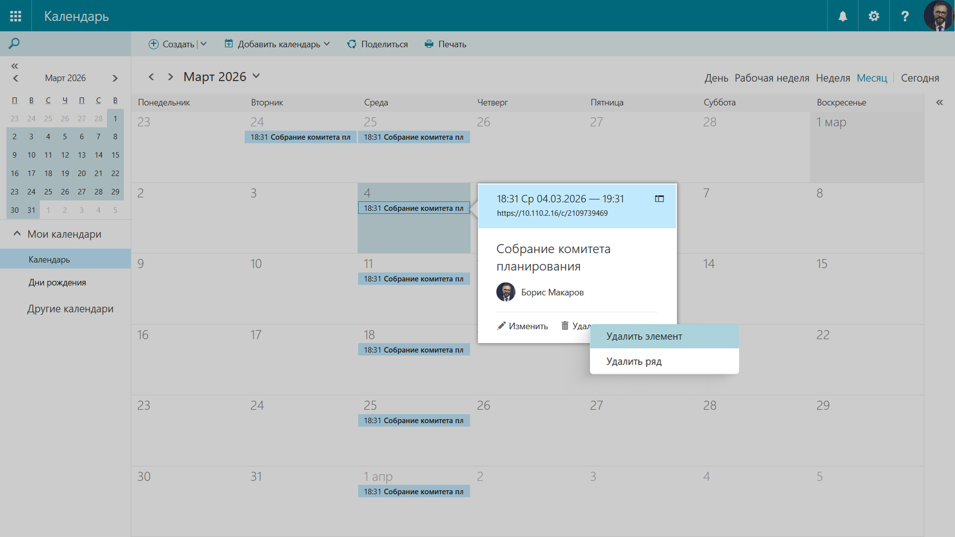This screenshot has width=955, height=537.
Task: Expand event popup to full view
Action: (x=659, y=199)
